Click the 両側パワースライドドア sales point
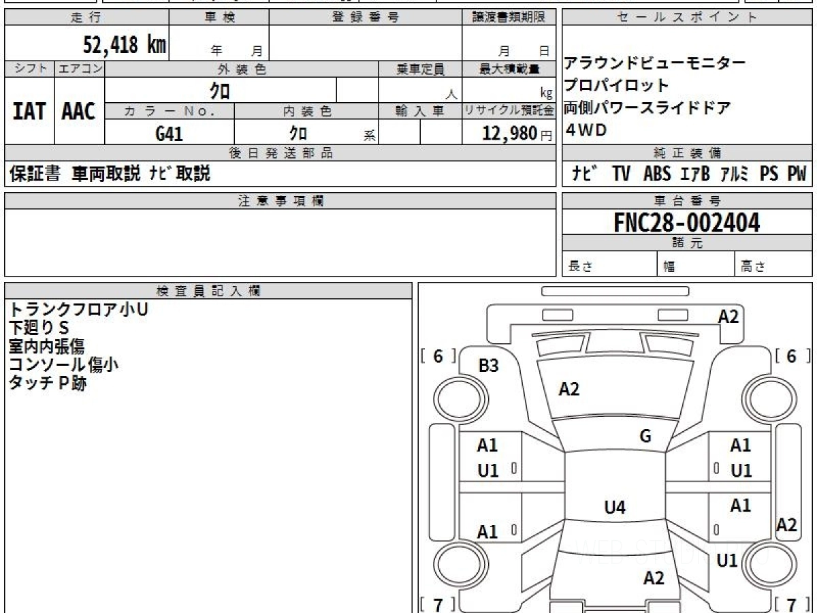The height and width of the screenshot is (613, 817). point(647,108)
